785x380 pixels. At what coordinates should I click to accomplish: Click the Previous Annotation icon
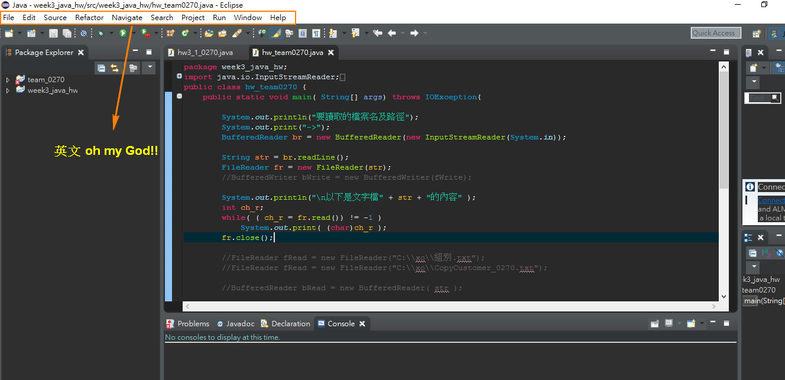pyautogui.click(x=354, y=33)
